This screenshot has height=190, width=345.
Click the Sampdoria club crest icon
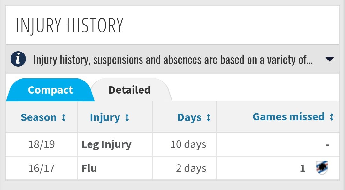click(x=322, y=168)
